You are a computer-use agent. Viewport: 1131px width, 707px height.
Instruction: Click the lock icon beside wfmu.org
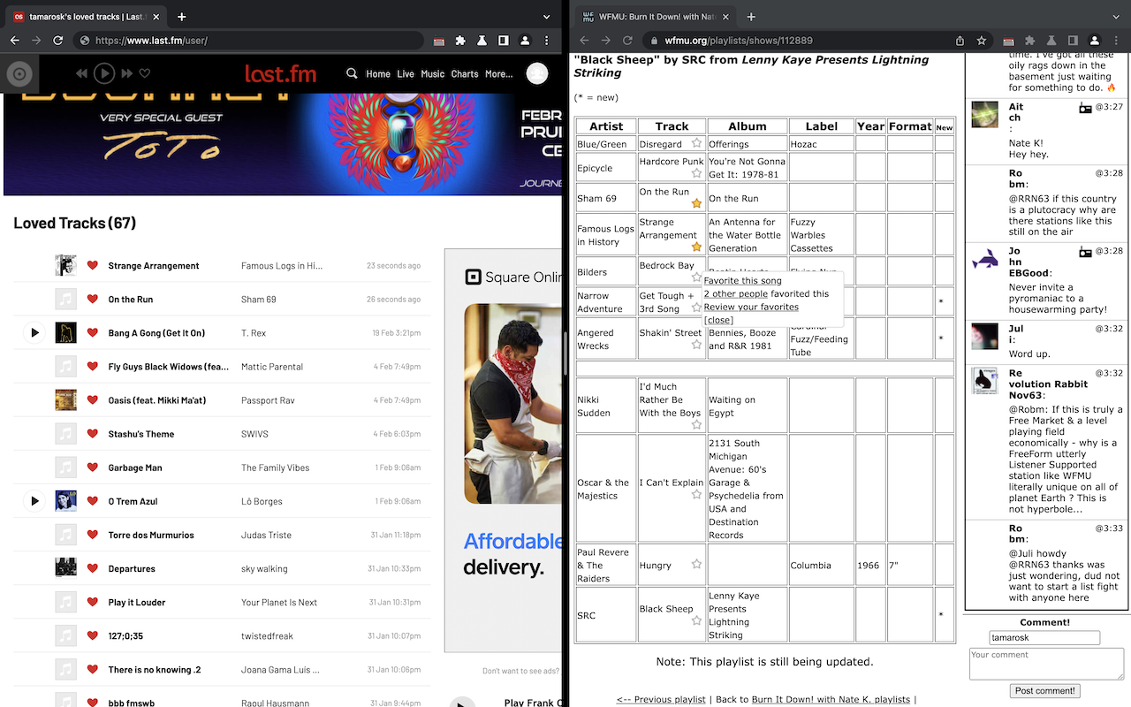coord(654,40)
